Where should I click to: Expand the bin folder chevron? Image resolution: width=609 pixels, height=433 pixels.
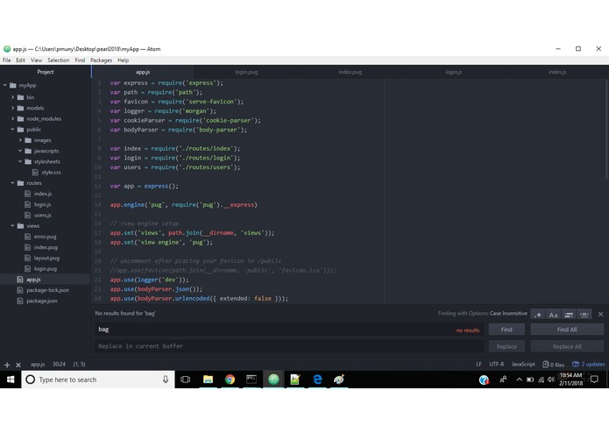tap(13, 97)
